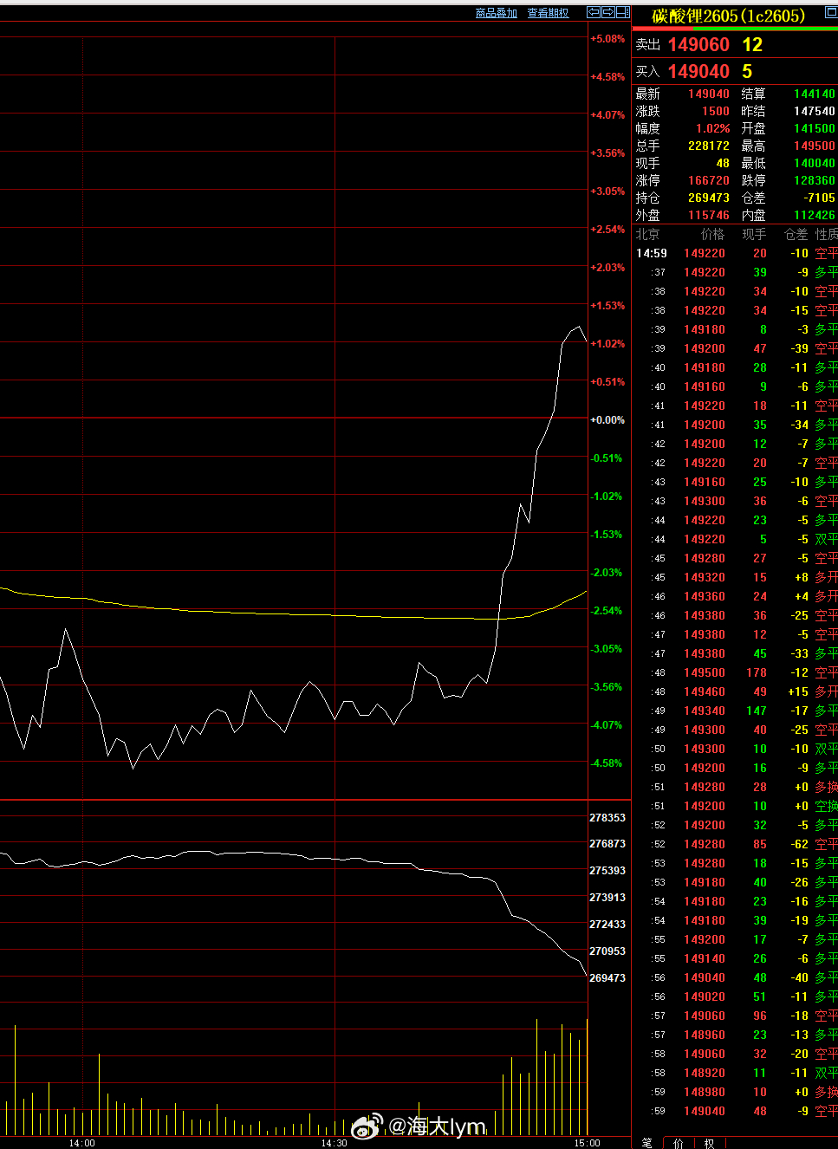Click the +5.08% axis label
Image resolution: width=838 pixels, height=1149 pixels.
pos(607,39)
